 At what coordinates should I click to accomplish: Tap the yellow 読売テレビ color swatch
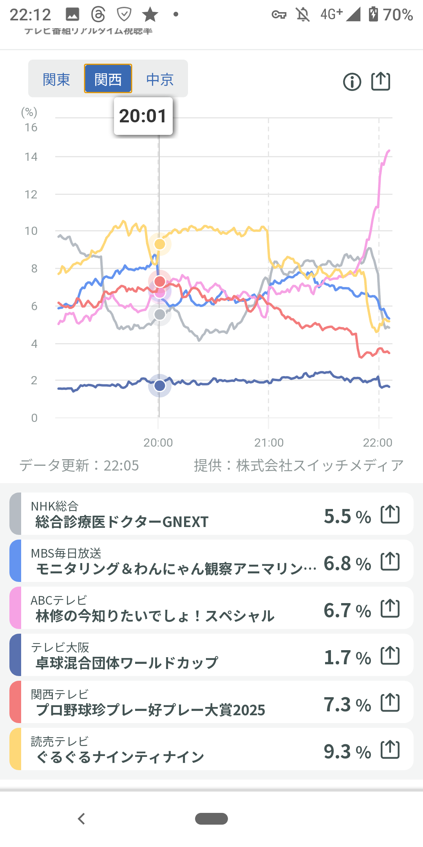point(15,749)
